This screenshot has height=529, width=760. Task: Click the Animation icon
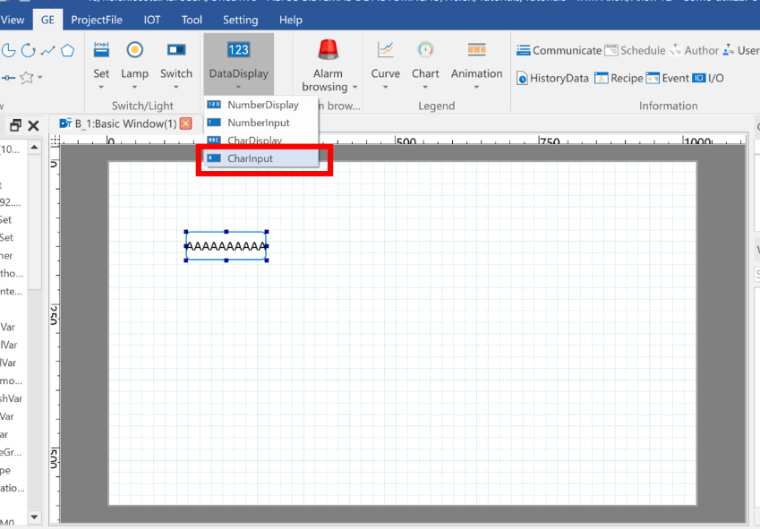(477, 49)
